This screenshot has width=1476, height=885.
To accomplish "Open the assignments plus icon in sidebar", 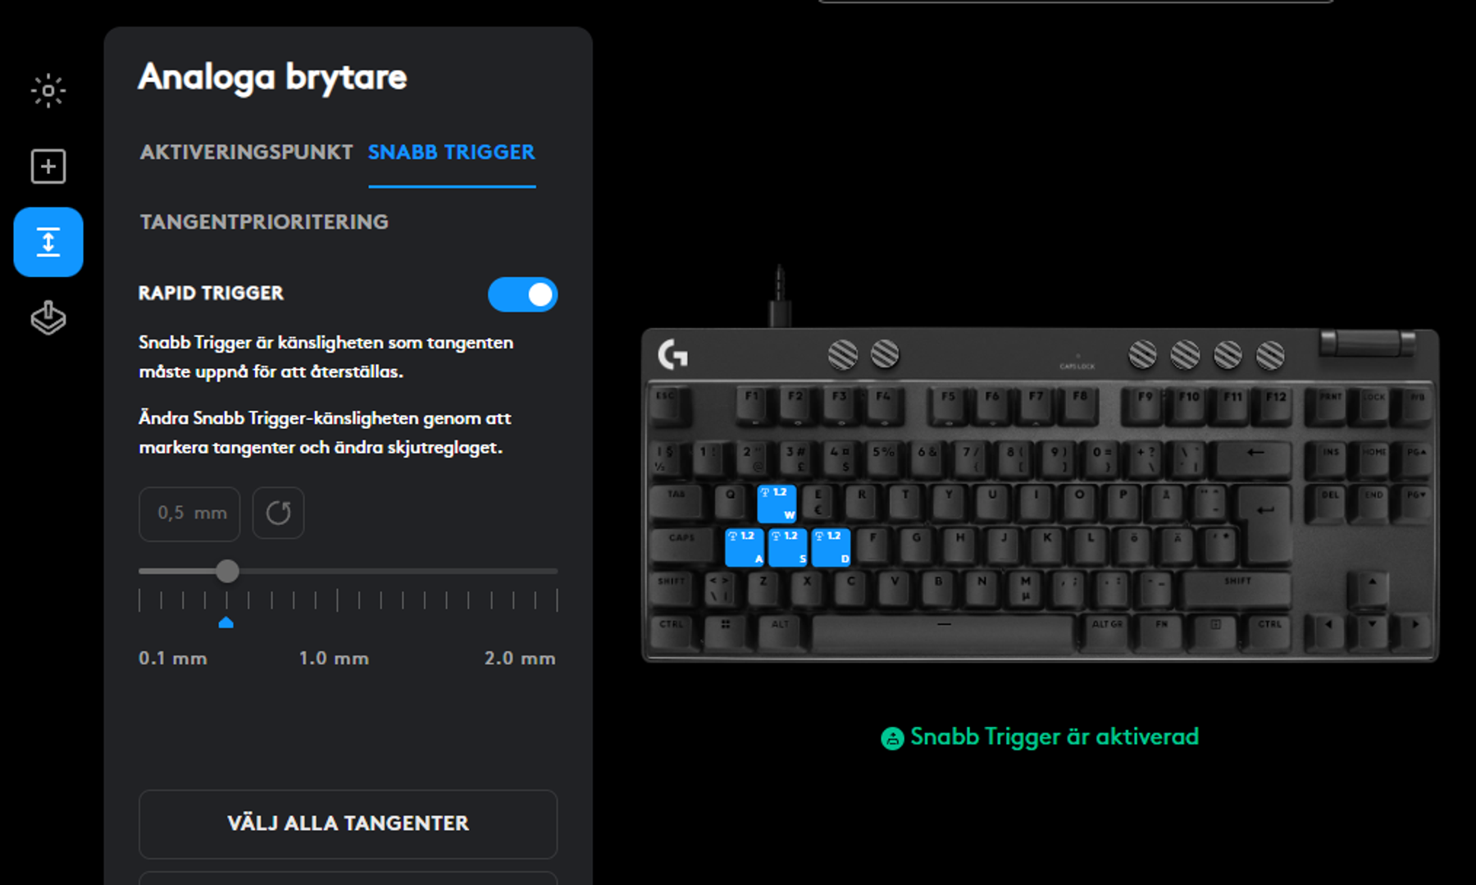I will 48,167.
